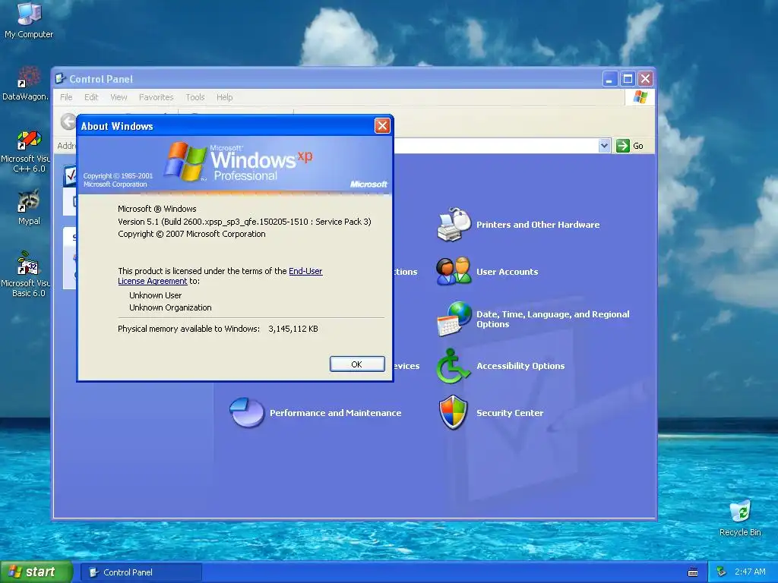778x583 pixels.
Task: Click the User Accounts icon
Action: pos(454,271)
